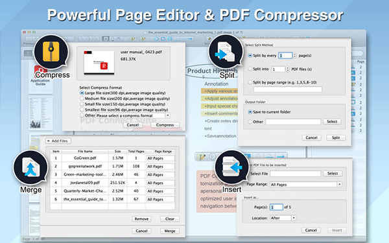Click Select button next to Select File
Image resolution: width=389 pixels, height=243 pixels.
pyautogui.click(x=333, y=174)
